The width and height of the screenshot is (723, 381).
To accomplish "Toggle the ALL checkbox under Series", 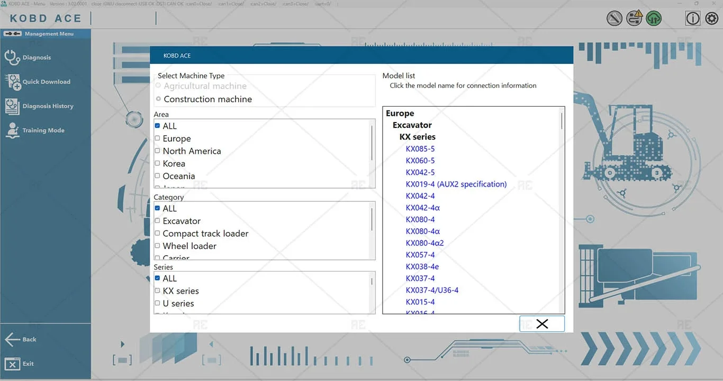I will (x=157, y=278).
